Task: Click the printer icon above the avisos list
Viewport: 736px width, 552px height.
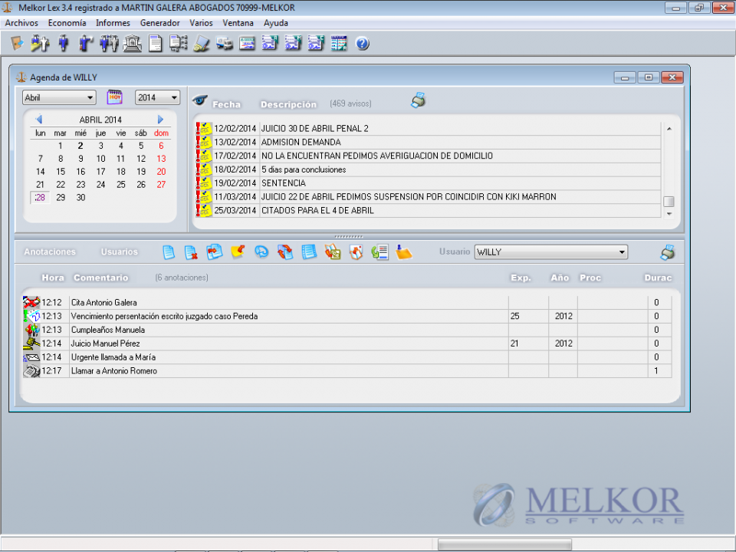Action: pos(418,100)
